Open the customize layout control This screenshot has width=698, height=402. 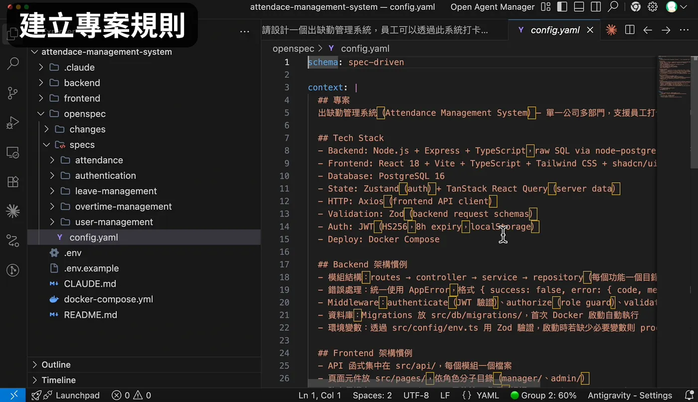[546, 7]
